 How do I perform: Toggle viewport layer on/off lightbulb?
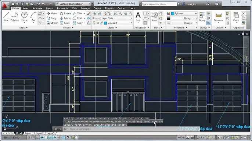94,23
